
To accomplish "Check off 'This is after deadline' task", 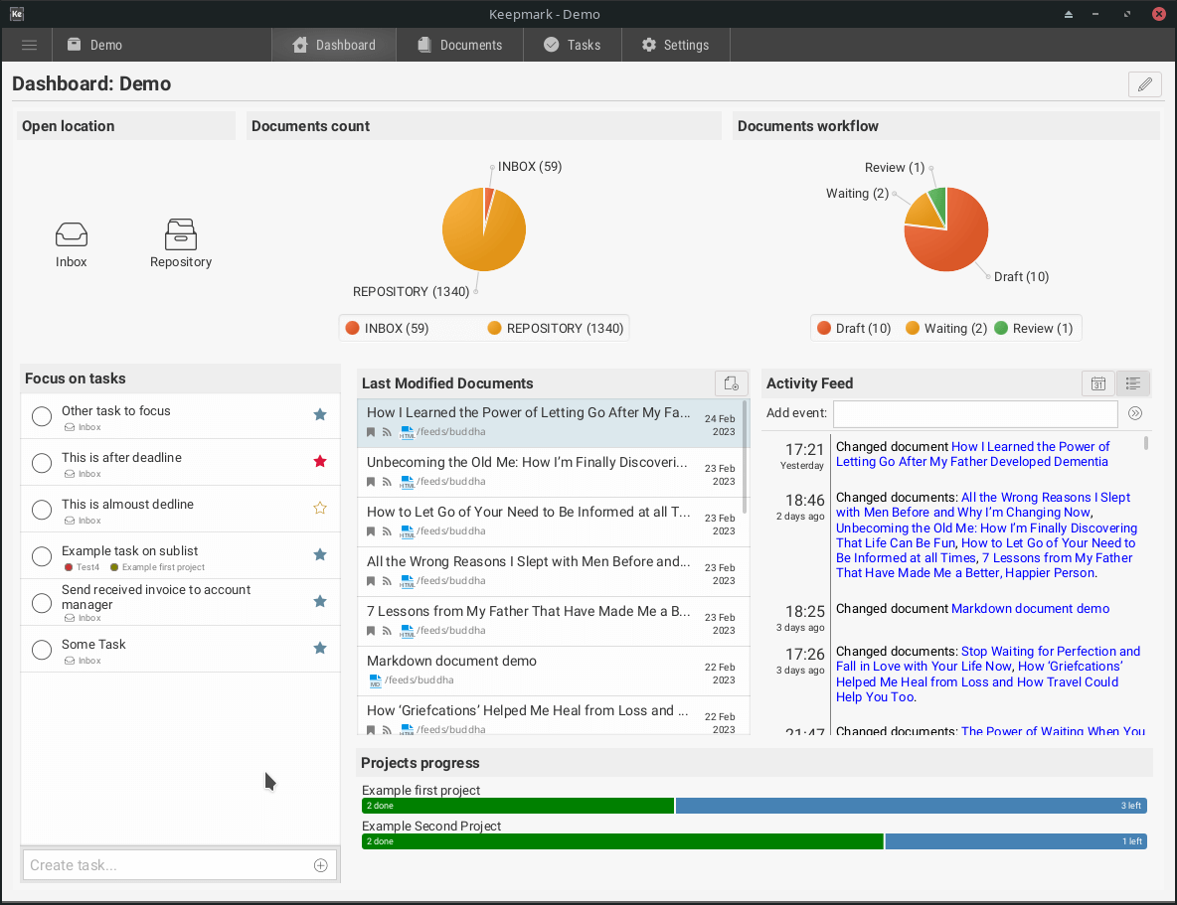I will coord(42,463).
